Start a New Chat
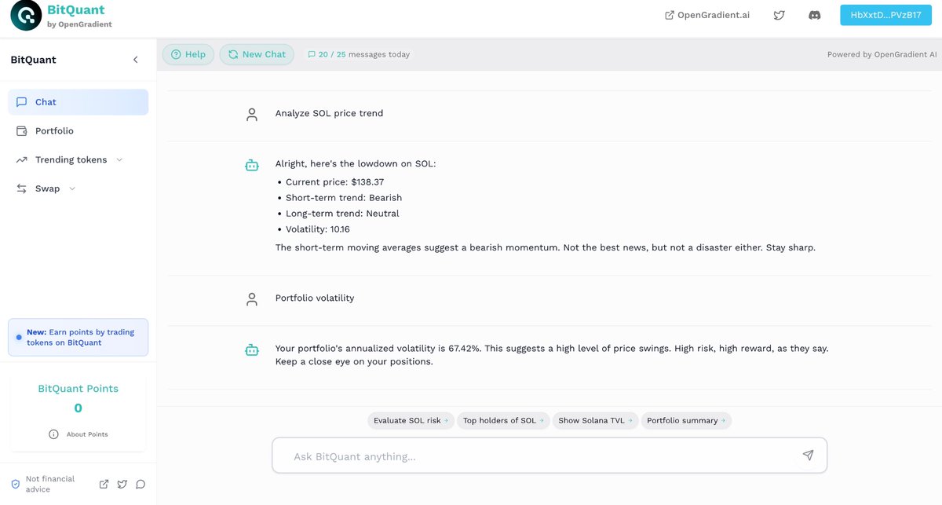942x505 pixels. tap(257, 54)
